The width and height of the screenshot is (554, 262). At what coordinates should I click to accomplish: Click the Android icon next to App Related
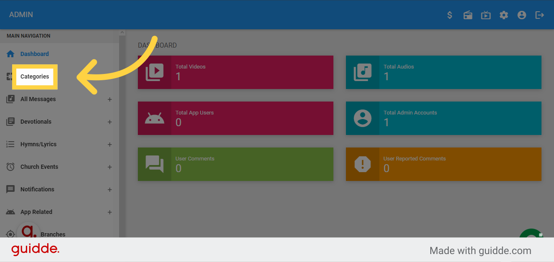(10, 212)
